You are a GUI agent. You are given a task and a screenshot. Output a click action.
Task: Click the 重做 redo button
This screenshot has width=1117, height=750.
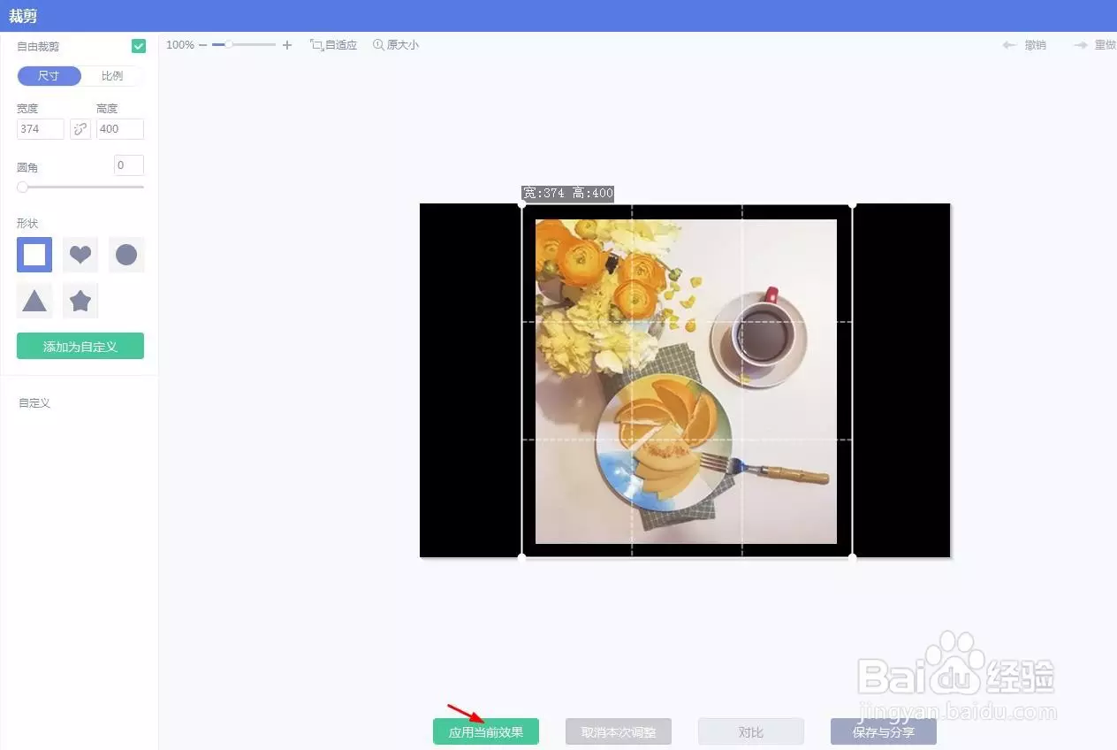click(x=1095, y=45)
